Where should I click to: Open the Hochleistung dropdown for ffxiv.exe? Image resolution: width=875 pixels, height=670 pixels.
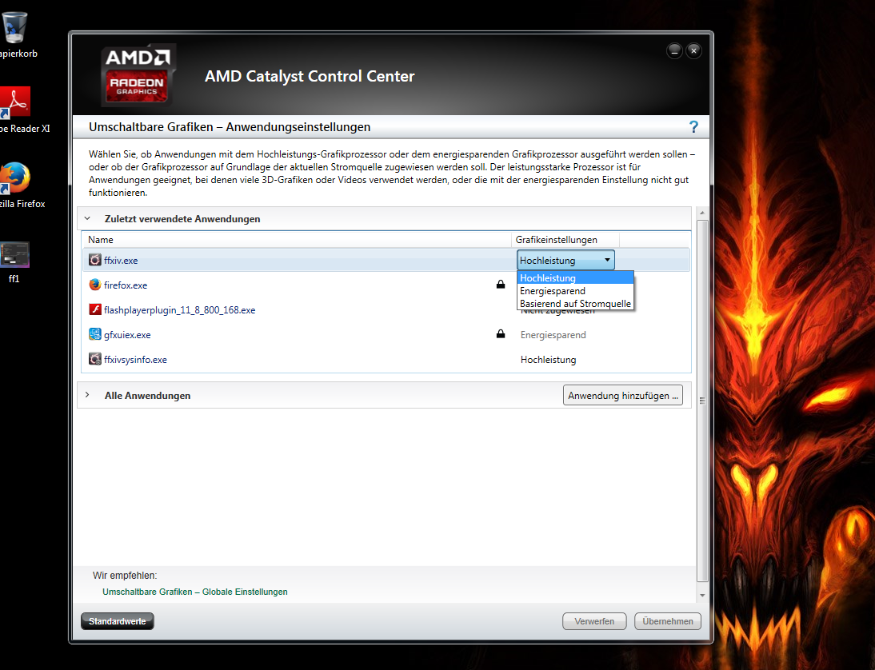(x=565, y=260)
